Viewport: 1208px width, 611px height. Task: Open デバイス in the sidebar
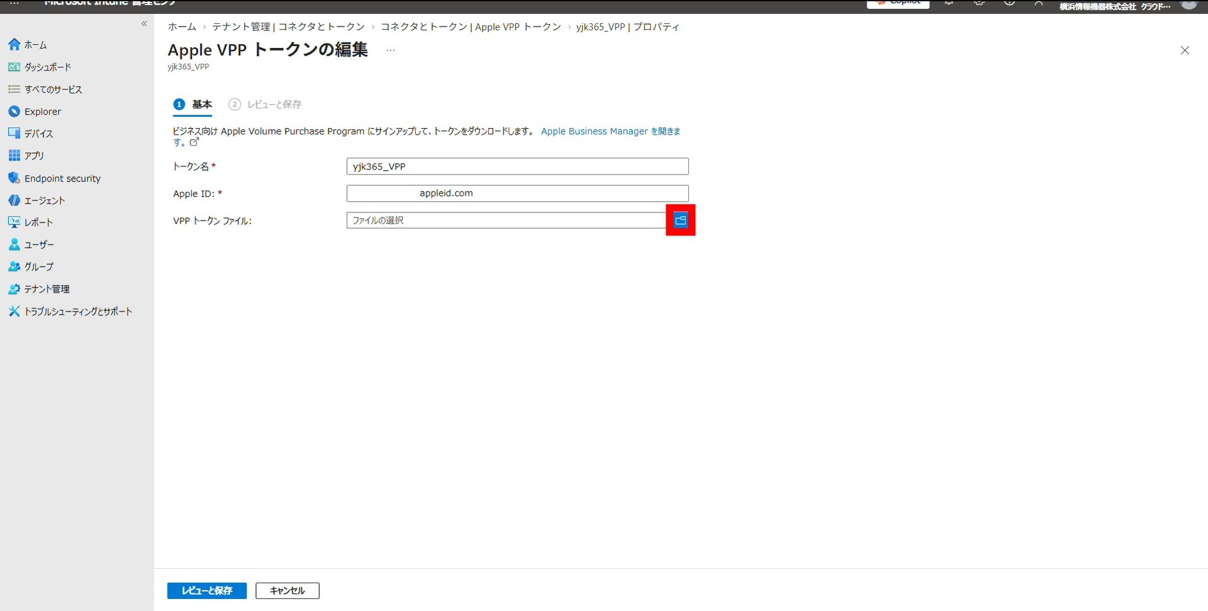click(x=31, y=134)
